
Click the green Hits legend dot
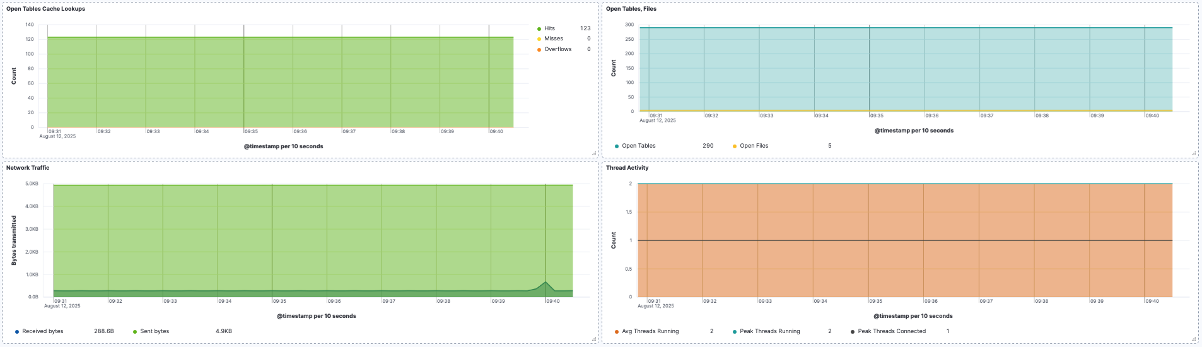click(539, 29)
